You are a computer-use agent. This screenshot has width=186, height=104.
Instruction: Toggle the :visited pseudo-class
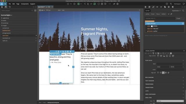[x=163, y=14]
